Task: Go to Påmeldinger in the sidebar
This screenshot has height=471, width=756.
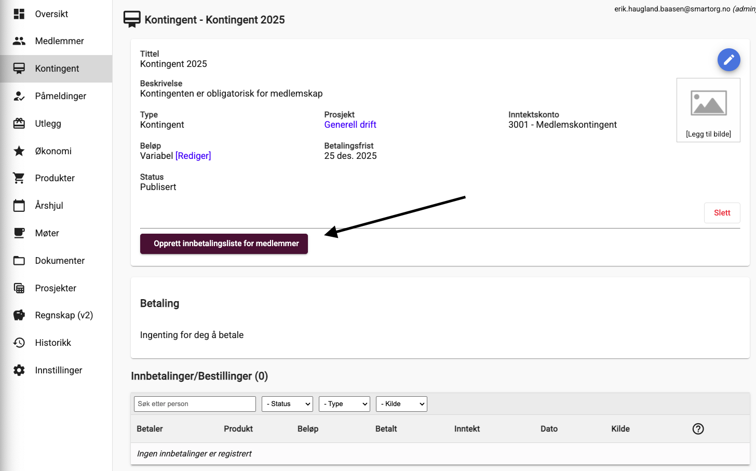Action: 60,96
